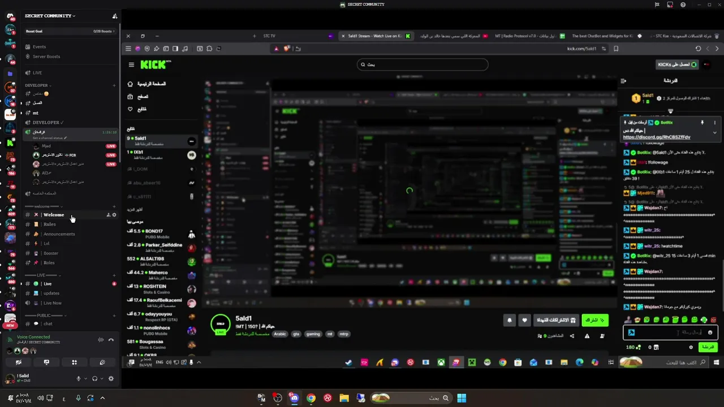Click the heart follow button
Viewport: 724px width, 407px height.
[525, 321]
